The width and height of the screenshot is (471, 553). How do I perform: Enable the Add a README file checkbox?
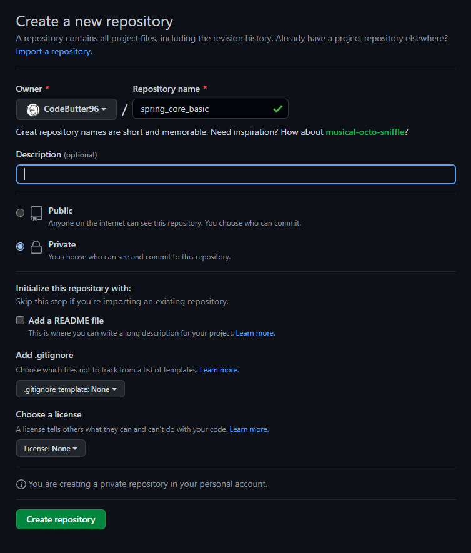pos(21,320)
